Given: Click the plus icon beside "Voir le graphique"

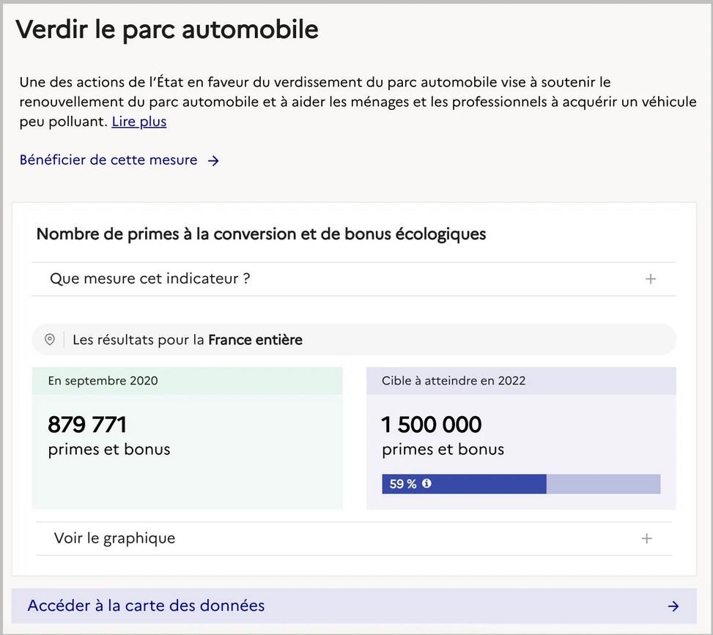Looking at the screenshot, I should click(x=646, y=538).
